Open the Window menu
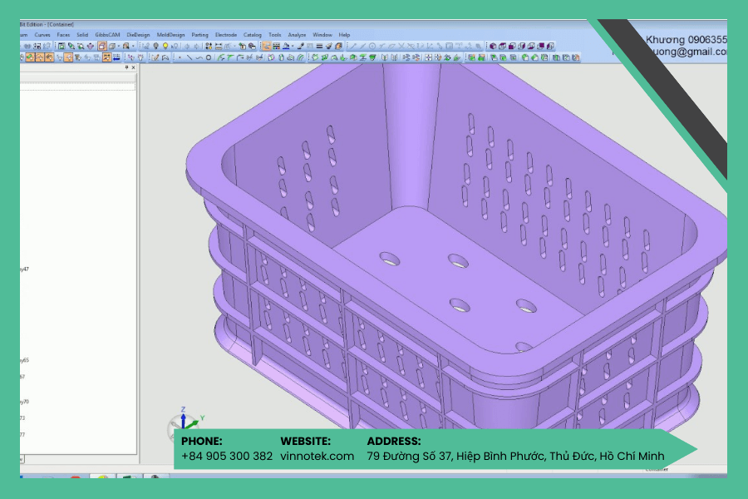Image resolution: width=748 pixels, height=499 pixels. 322,35
